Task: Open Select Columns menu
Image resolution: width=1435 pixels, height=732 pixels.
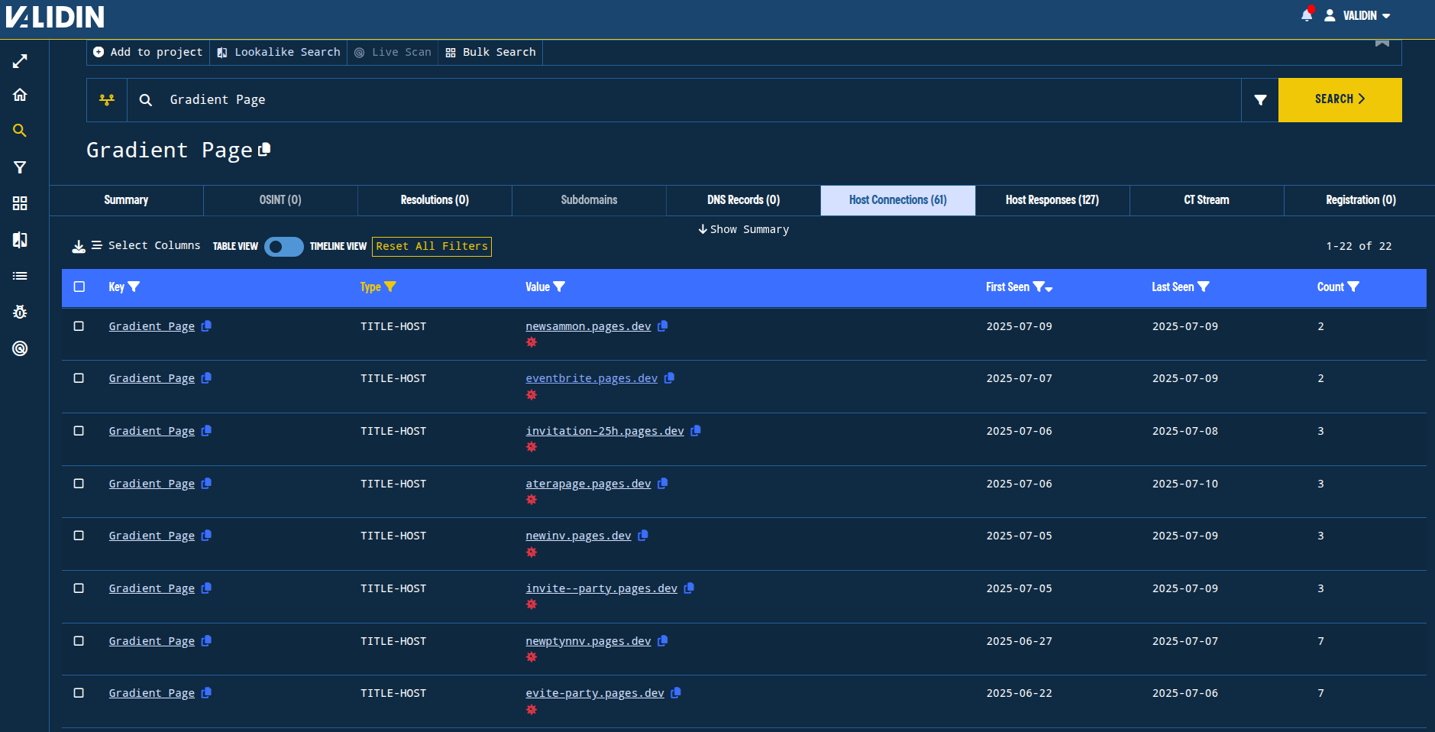Action: click(146, 245)
